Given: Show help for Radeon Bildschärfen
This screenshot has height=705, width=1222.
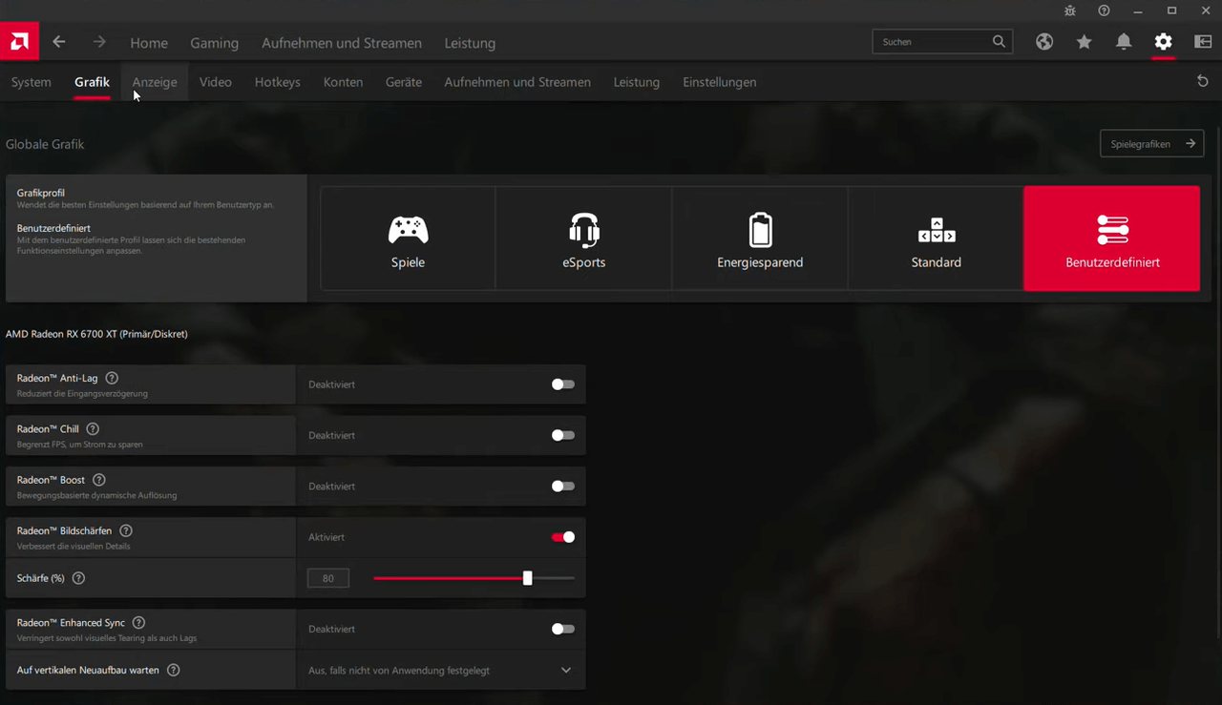Looking at the screenshot, I should coord(126,530).
